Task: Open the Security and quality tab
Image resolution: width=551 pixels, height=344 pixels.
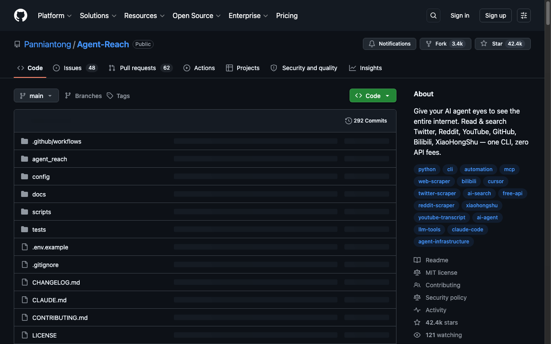Action: tap(304, 68)
